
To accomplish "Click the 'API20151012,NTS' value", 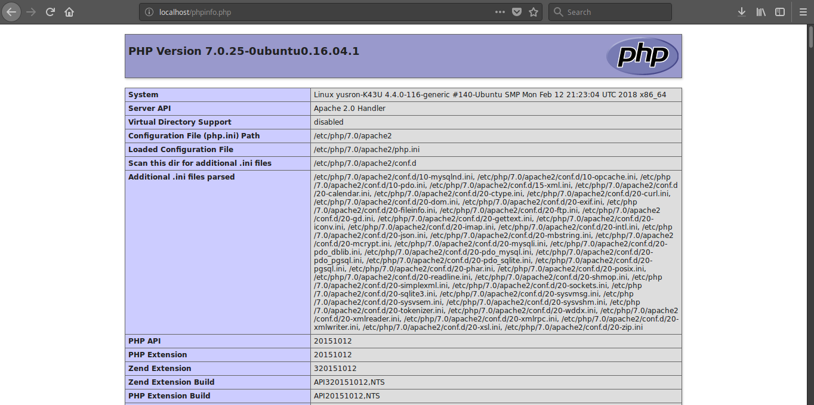I will click(347, 396).
